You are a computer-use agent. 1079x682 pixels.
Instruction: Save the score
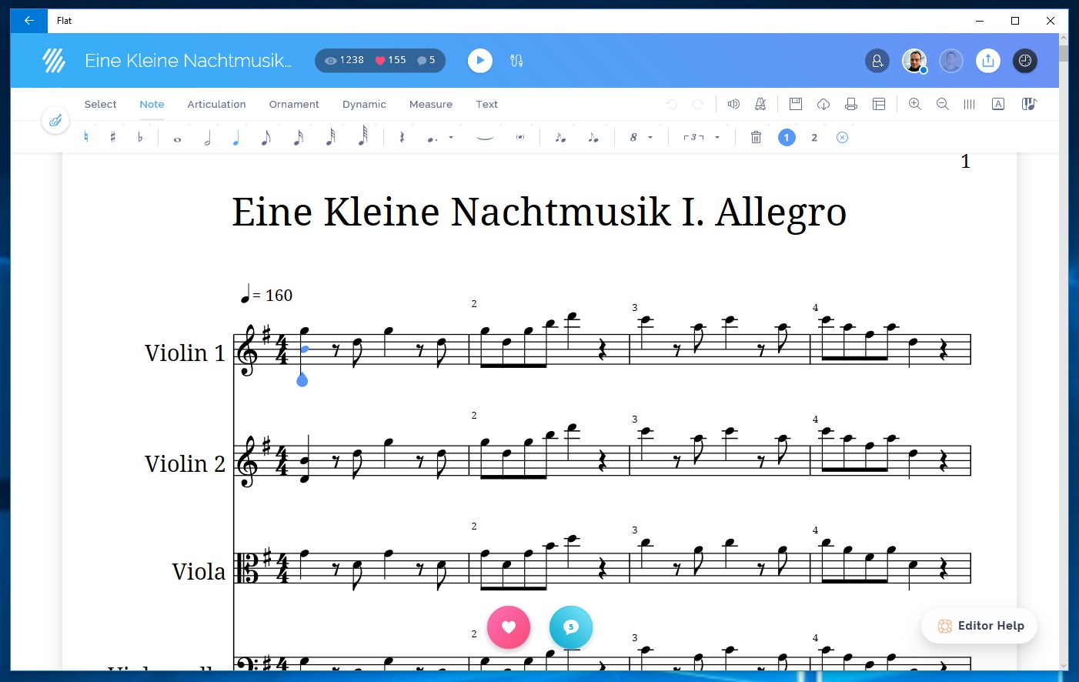point(796,103)
